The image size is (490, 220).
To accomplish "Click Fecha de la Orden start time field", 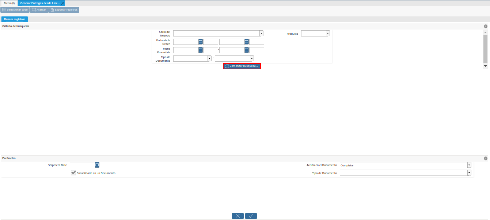I will click(x=210, y=42).
